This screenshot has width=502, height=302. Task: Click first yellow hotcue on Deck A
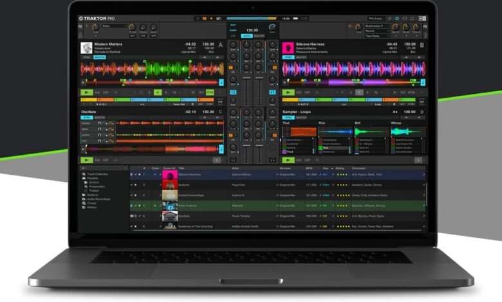pyautogui.click(x=89, y=100)
